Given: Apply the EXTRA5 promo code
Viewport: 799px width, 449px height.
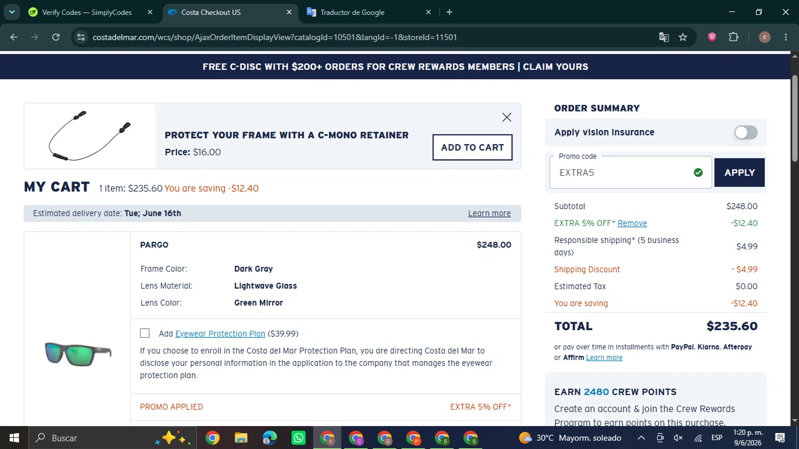Looking at the screenshot, I should (739, 173).
